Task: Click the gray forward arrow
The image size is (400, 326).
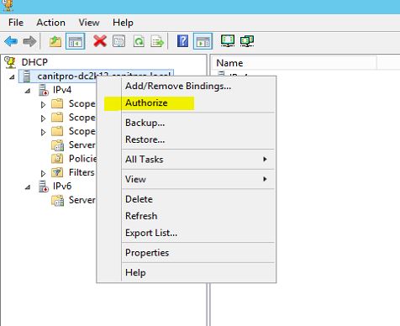Action: tap(29, 41)
